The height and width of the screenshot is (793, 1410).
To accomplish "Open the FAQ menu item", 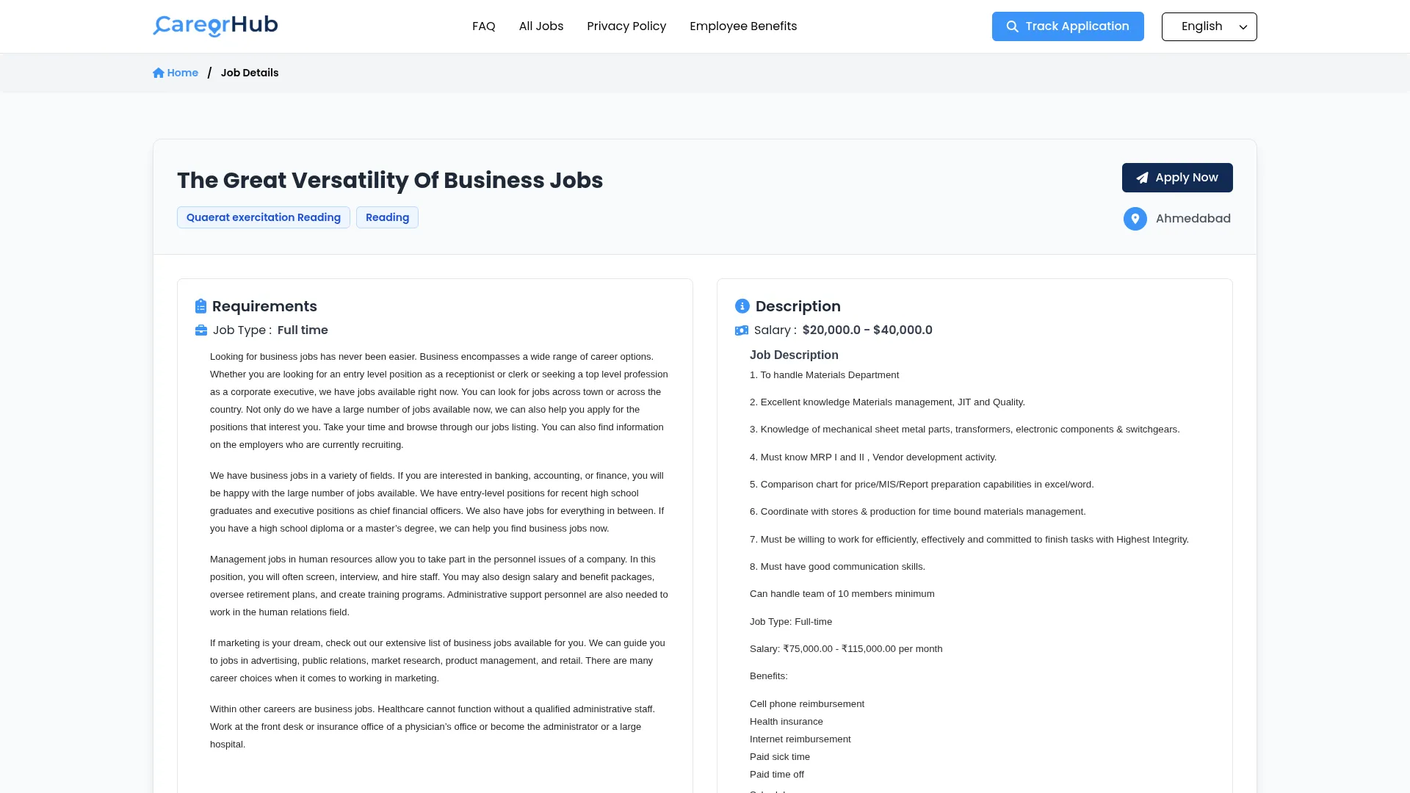I will point(483,26).
